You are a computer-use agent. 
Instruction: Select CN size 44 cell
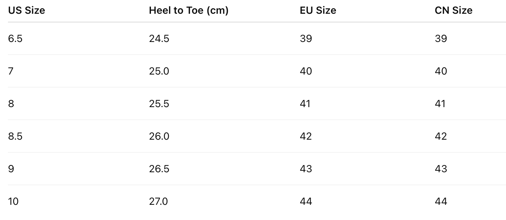coord(441,201)
